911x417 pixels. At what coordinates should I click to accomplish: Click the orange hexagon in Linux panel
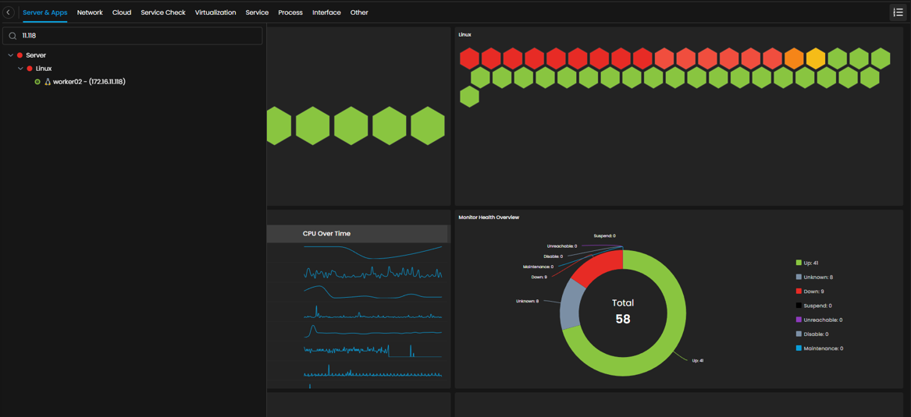click(794, 58)
